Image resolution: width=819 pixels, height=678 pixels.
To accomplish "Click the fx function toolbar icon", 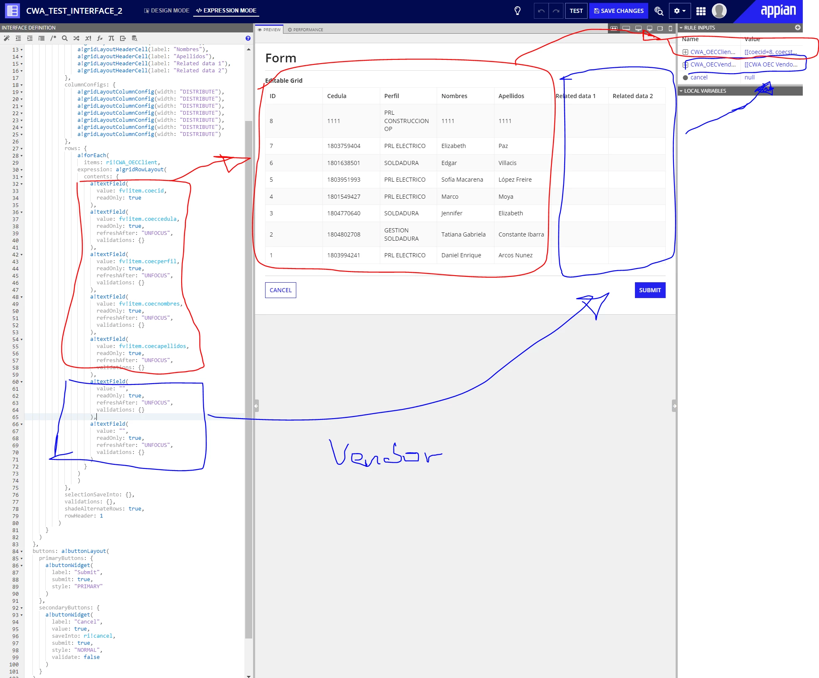I will pos(100,38).
